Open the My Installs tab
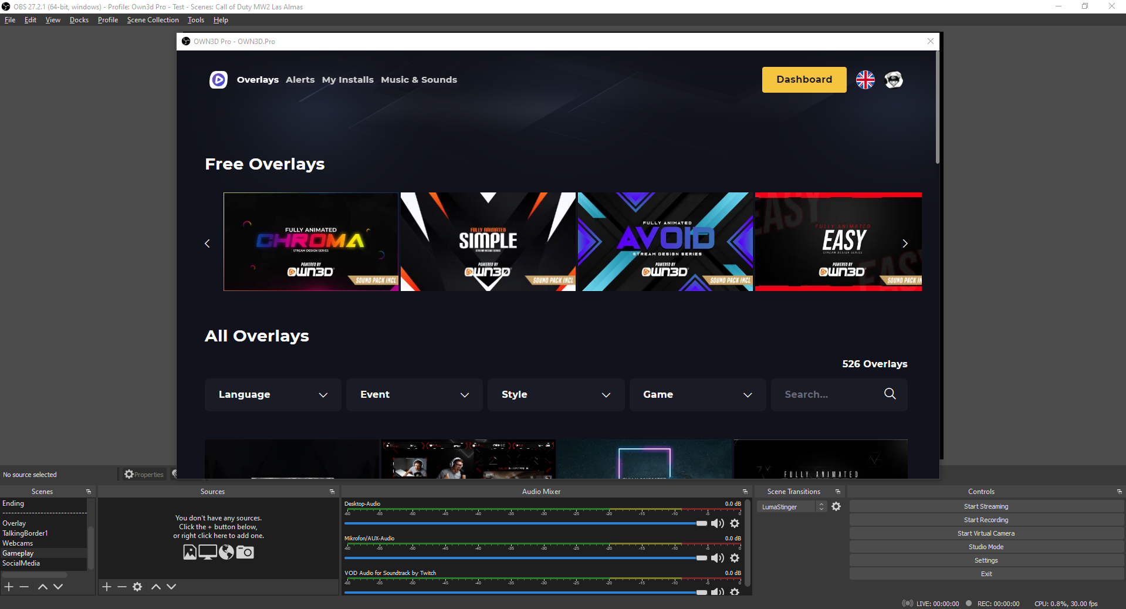Image resolution: width=1126 pixels, height=609 pixels. coord(347,80)
